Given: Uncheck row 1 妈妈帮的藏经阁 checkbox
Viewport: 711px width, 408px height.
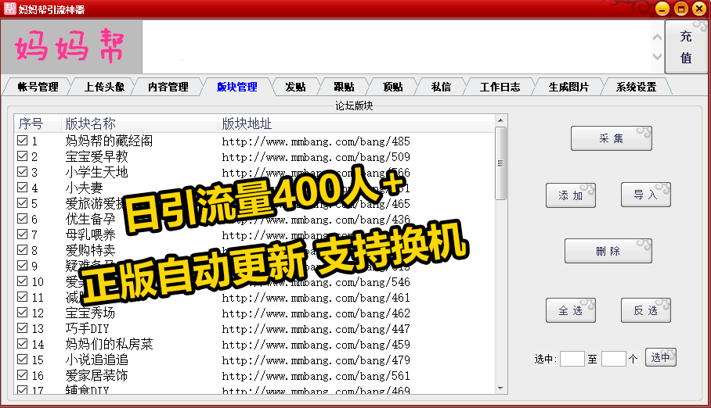Looking at the screenshot, I should [x=22, y=141].
